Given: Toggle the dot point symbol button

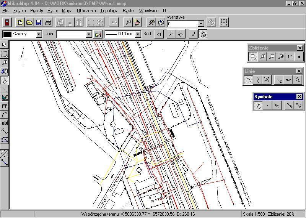Looking at the screenshot, I should (268, 106).
